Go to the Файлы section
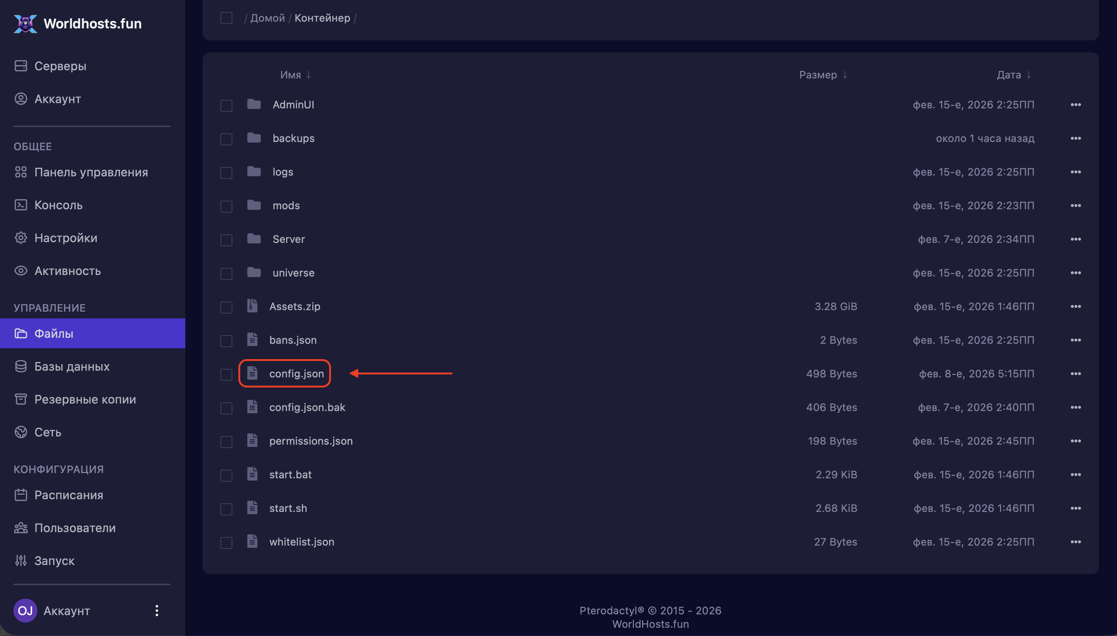This screenshot has width=1117, height=636. 54,333
